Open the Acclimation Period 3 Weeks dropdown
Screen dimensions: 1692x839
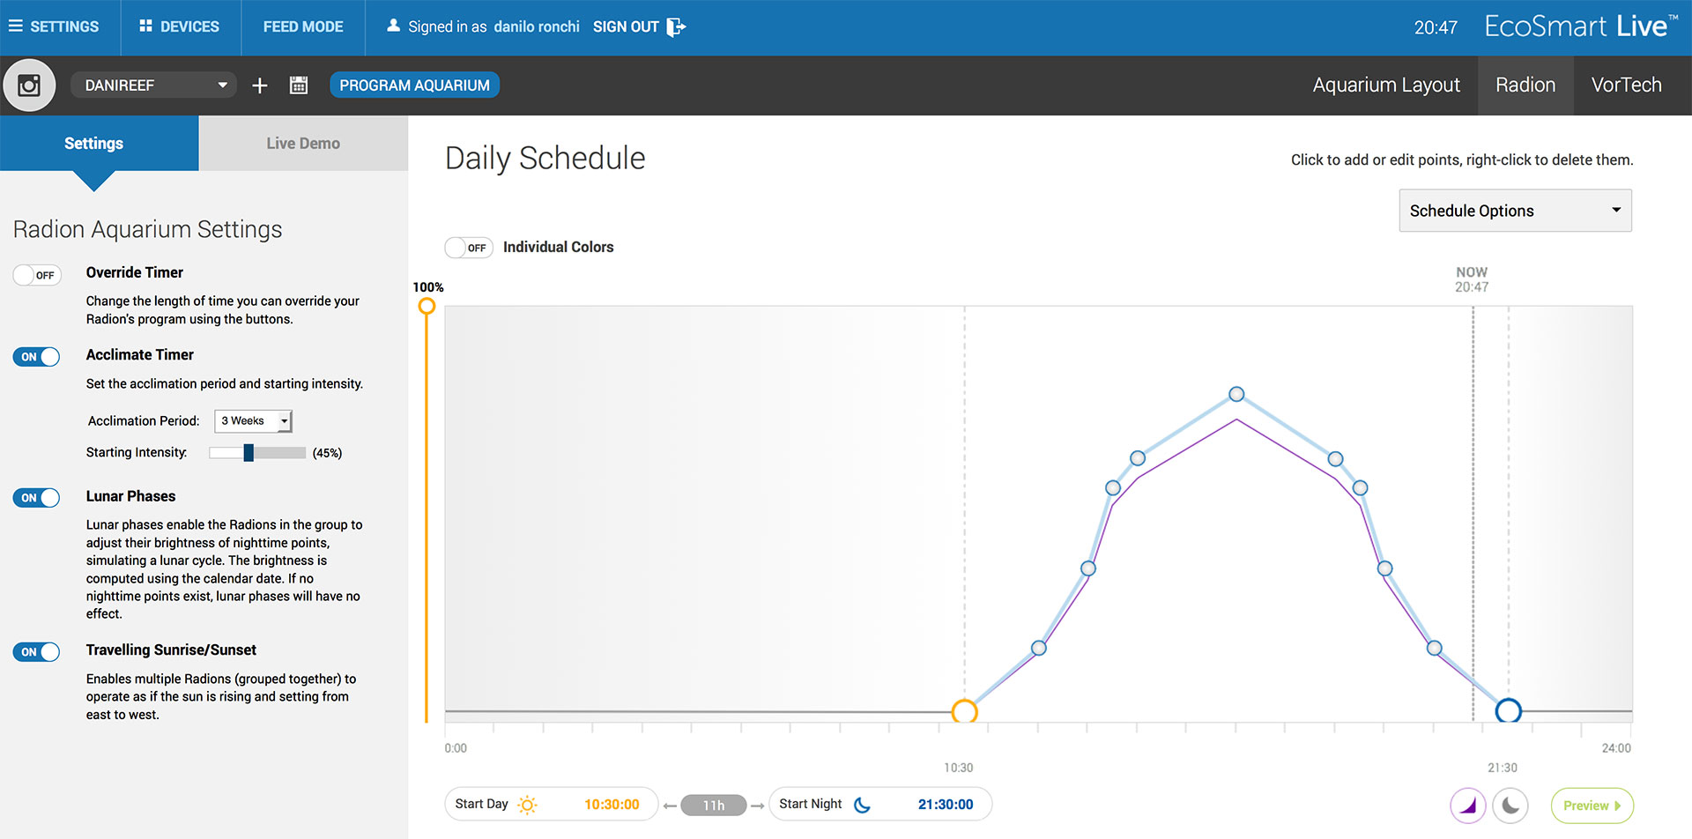[x=253, y=421]
